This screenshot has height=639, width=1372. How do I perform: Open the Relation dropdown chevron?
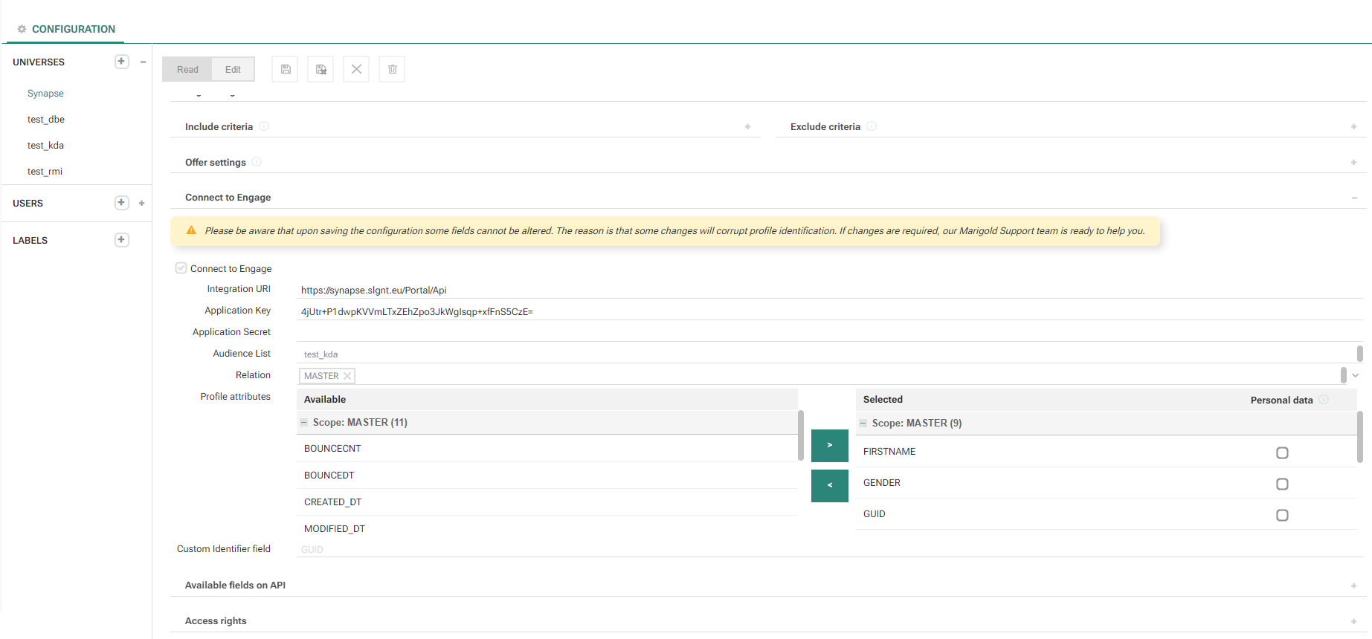[x=1356, y=375]
